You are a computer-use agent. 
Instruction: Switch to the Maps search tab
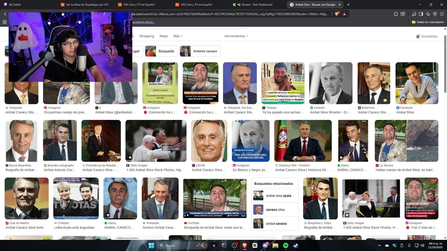click(164, 36)
